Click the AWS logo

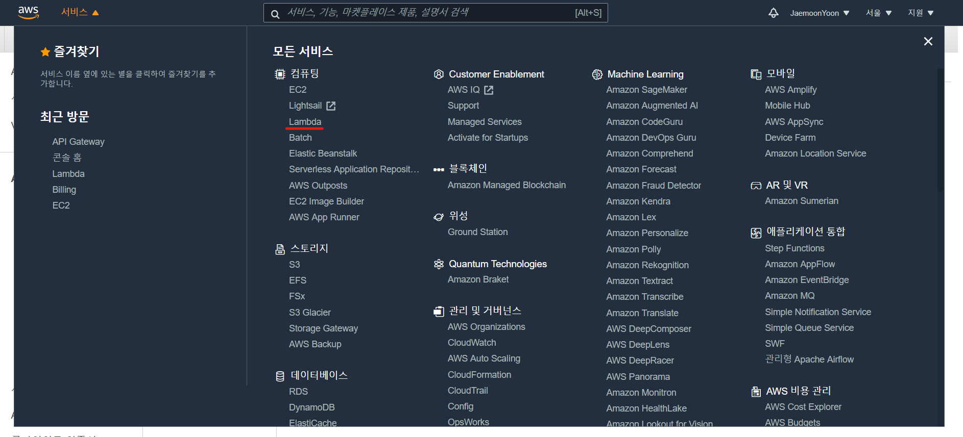(x=28, y=13)
